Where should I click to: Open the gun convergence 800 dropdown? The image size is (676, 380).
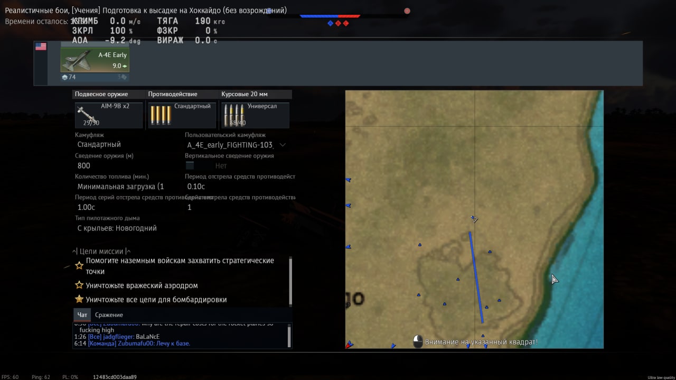click(x=127, y=165)
